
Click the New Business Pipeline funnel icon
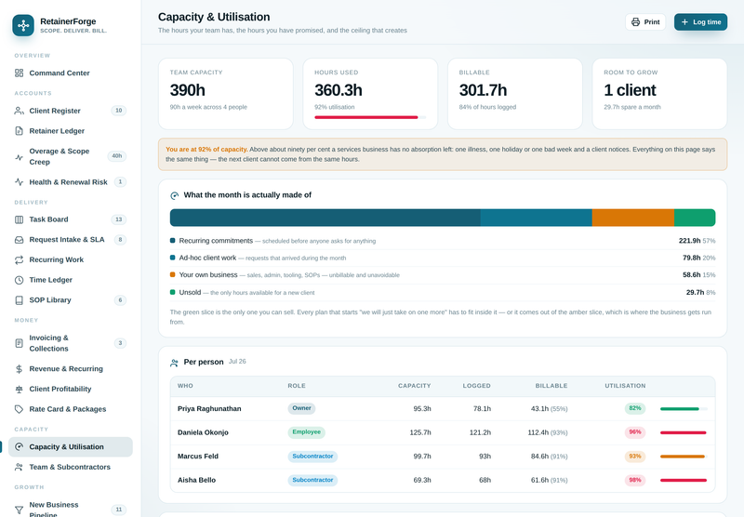coord(19,510)
